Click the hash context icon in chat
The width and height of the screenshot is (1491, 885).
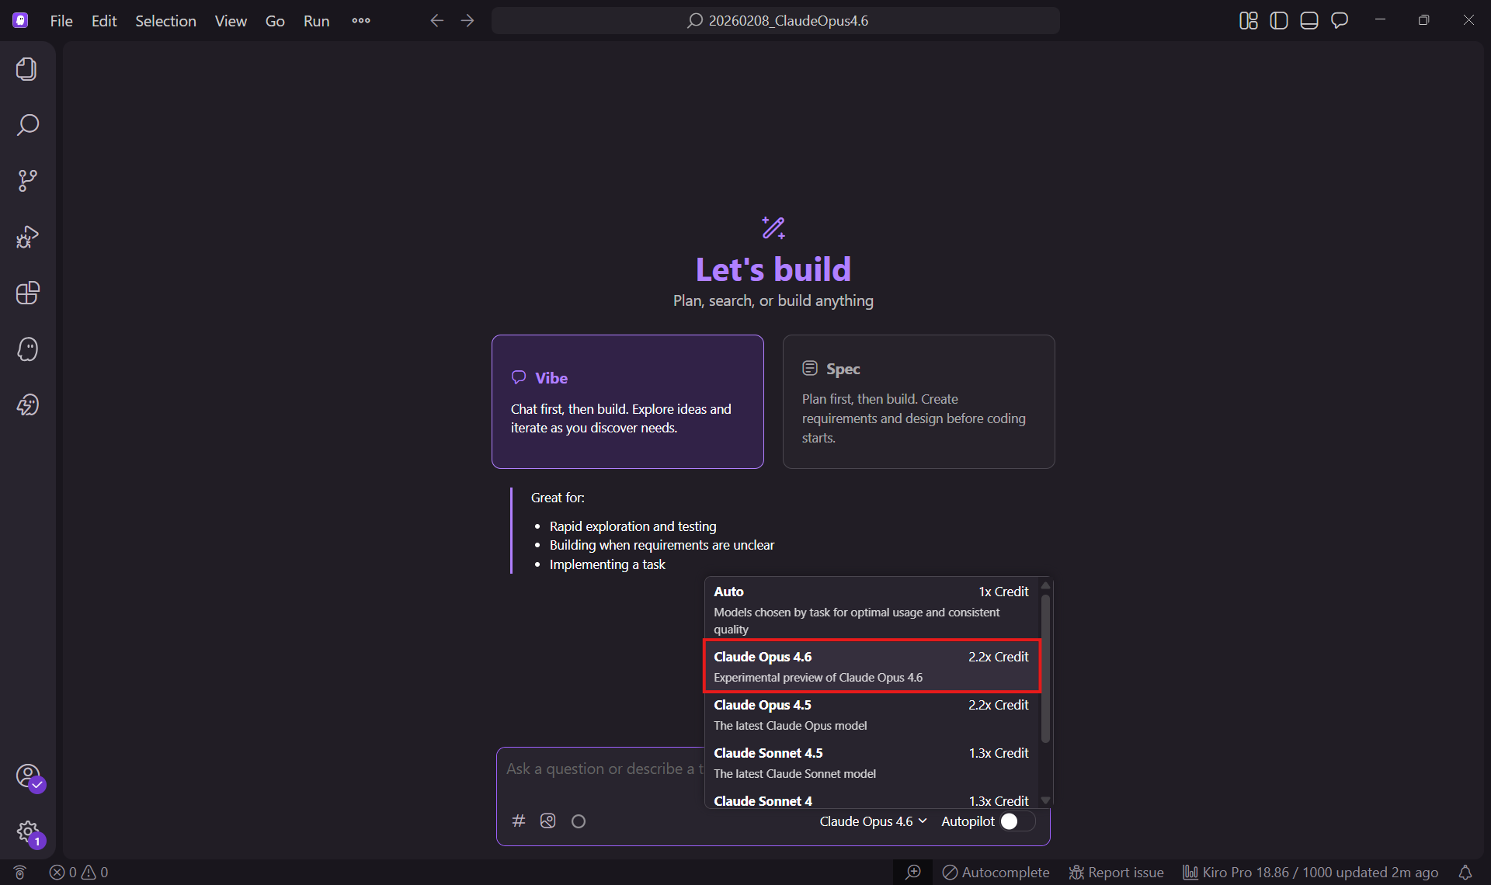pyautogui.click(x=519, y=821)
